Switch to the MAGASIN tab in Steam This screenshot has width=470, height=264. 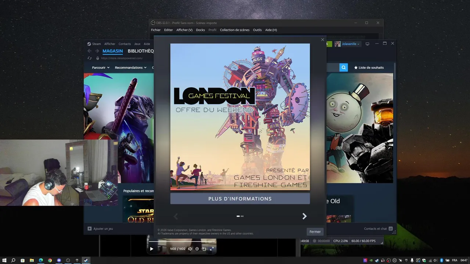(x=113, y=51)
